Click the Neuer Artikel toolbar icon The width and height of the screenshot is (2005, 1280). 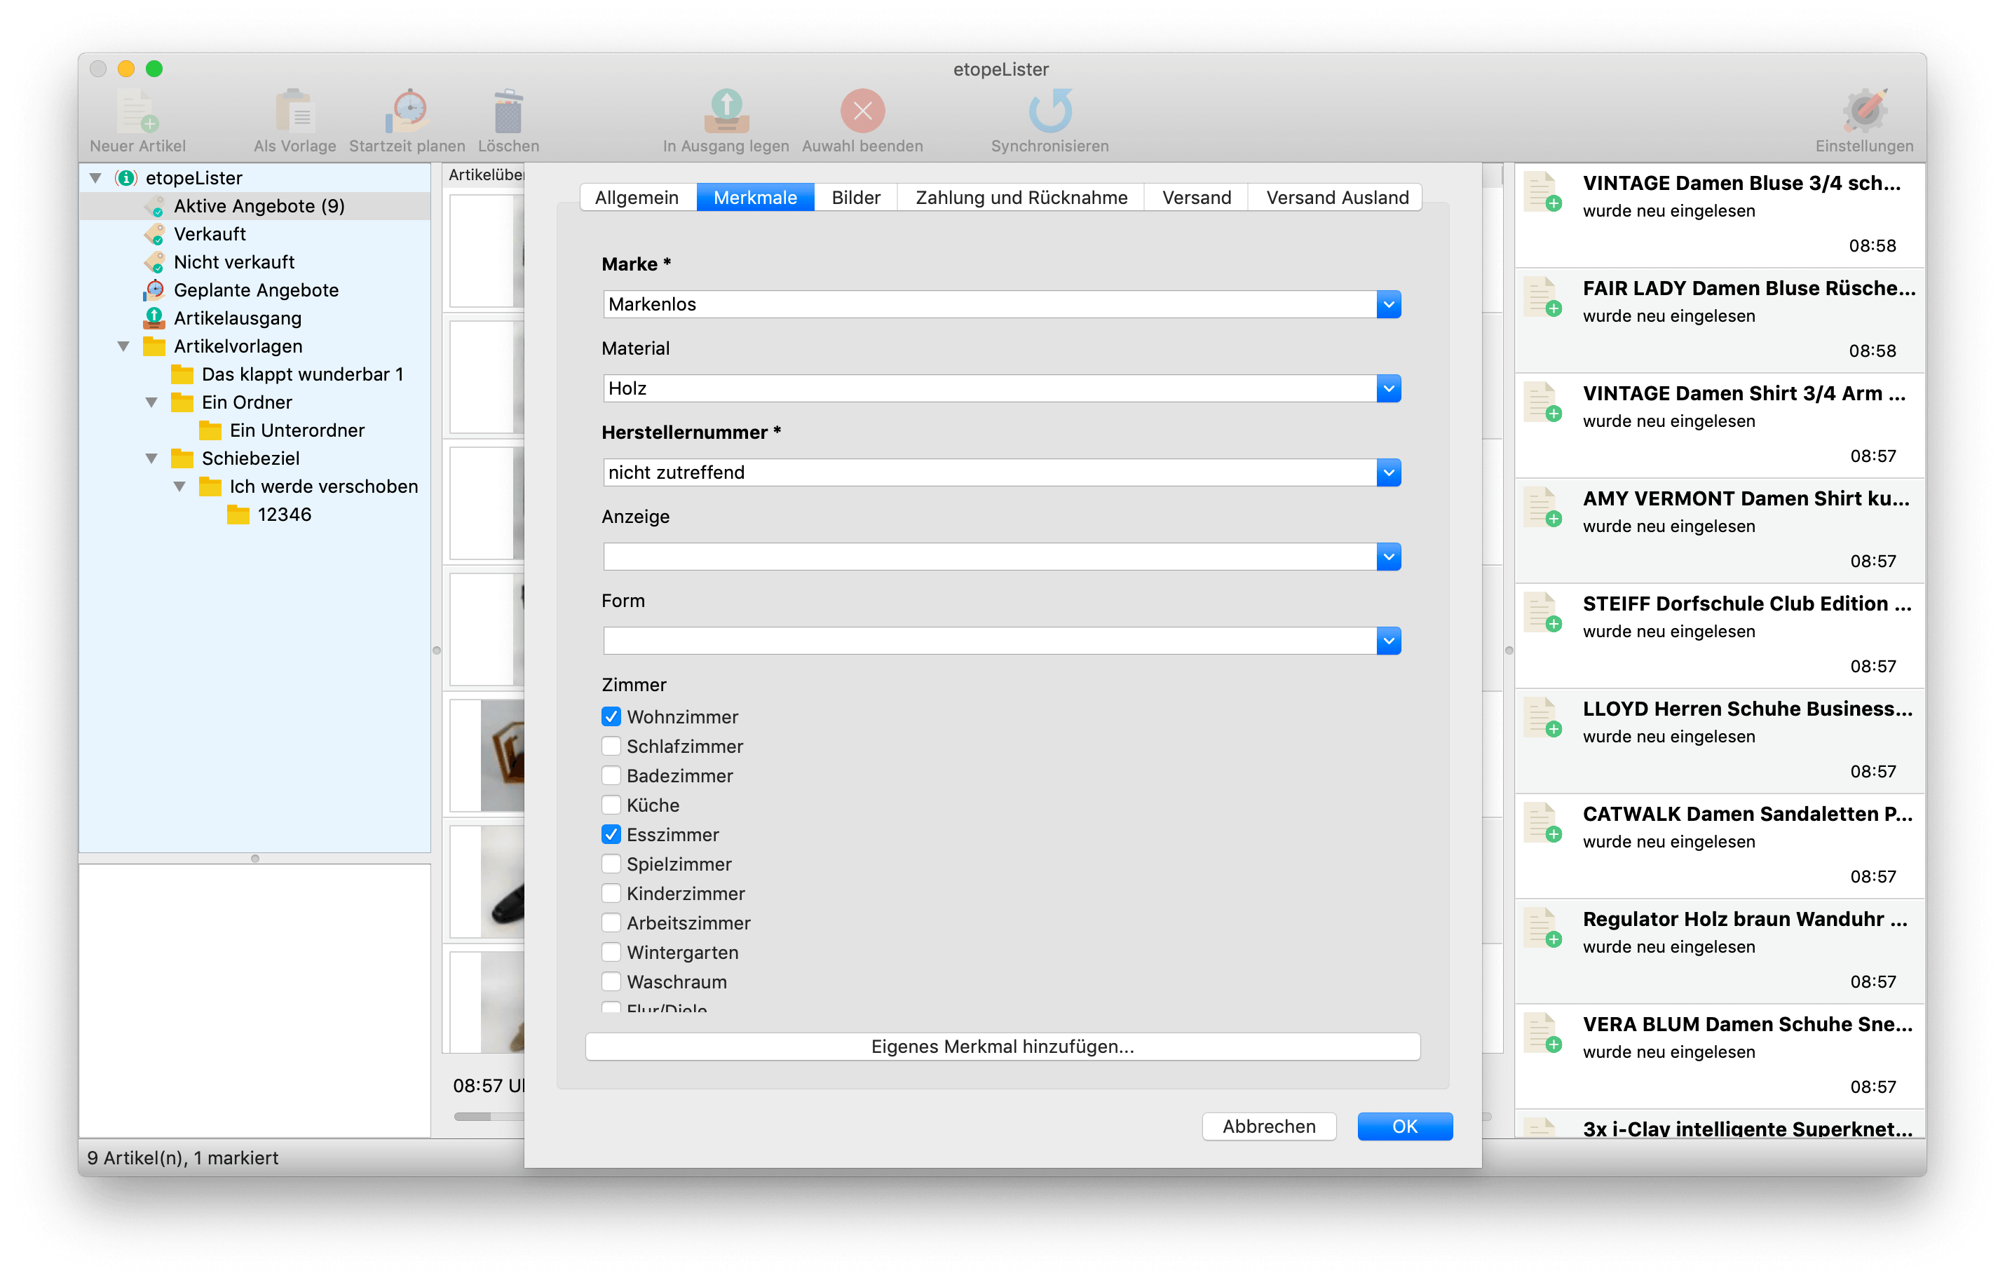point(137,111)
